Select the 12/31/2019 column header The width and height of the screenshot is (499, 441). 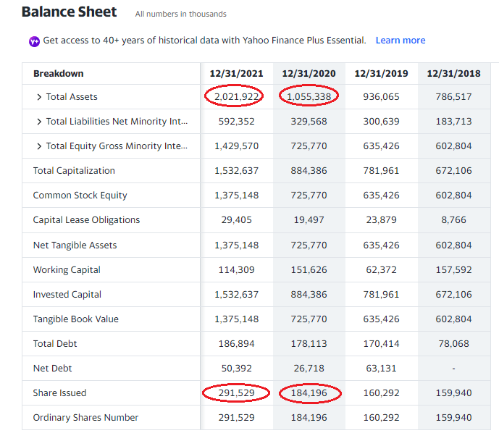[x=381, y=73]
